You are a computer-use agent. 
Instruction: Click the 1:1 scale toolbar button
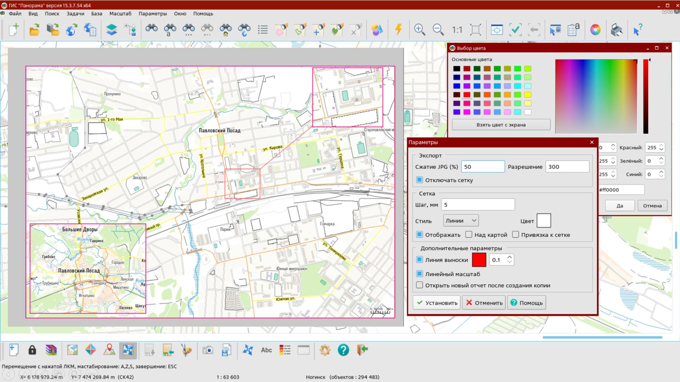(457, 30)
